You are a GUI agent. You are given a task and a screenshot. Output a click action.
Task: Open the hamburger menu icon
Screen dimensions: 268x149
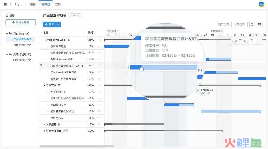coord(5,4)
